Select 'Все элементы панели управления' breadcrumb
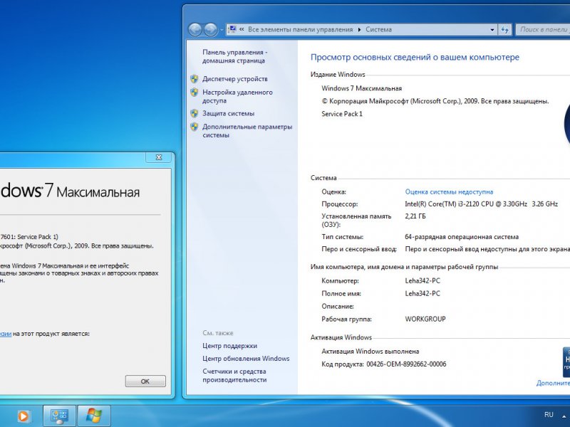The height and width of the screenshot is (427, 570). (x=300, y=30)
